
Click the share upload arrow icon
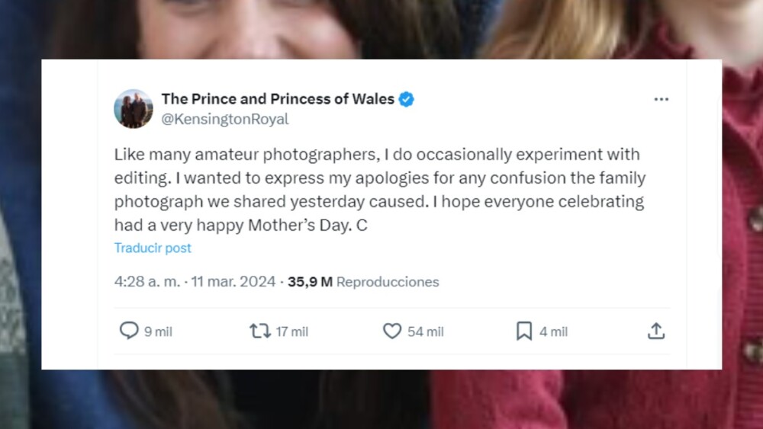pos(656,331)
